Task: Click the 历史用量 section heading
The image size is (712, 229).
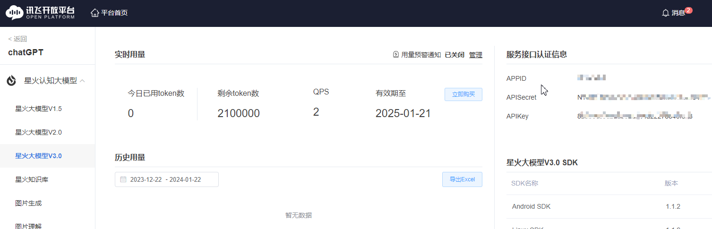Action: [130, 158]
